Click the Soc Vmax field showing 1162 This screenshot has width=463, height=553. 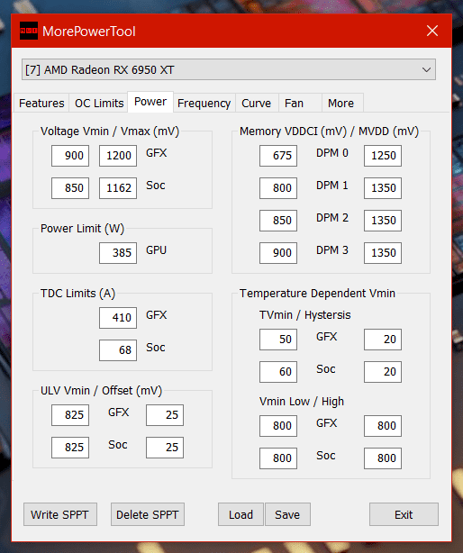(118, 188)
